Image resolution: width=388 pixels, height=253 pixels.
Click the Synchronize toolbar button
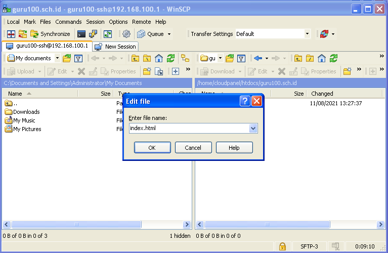click(x=51, y=34)
